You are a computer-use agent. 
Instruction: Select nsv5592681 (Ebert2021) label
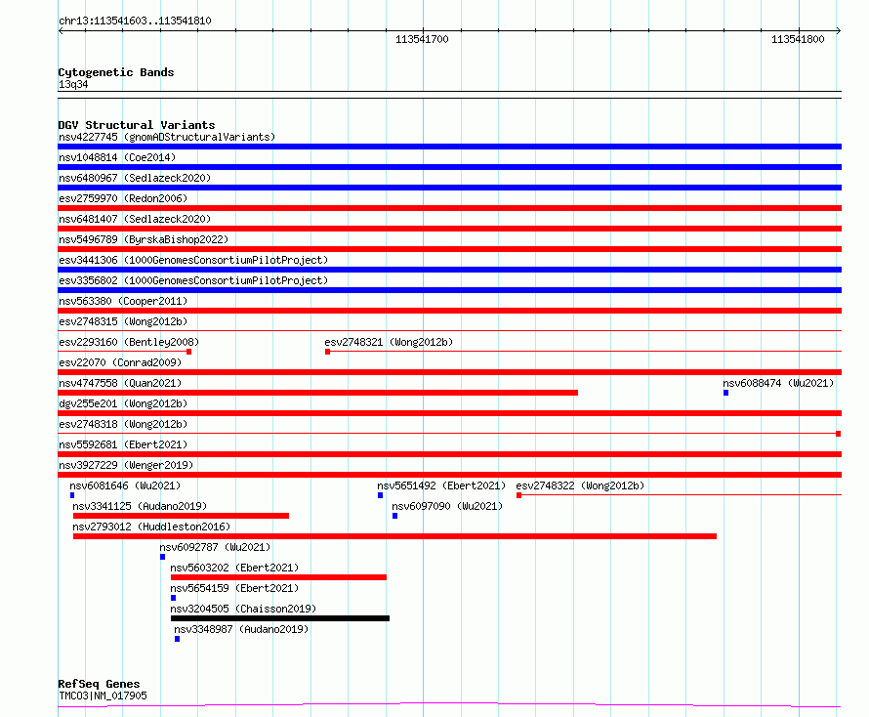(123, 444)
